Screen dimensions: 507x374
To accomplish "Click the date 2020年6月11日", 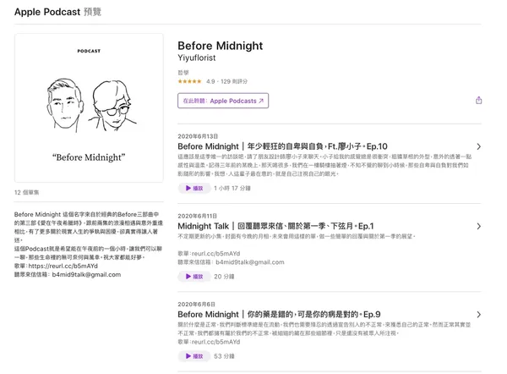I will pos(197,216).
